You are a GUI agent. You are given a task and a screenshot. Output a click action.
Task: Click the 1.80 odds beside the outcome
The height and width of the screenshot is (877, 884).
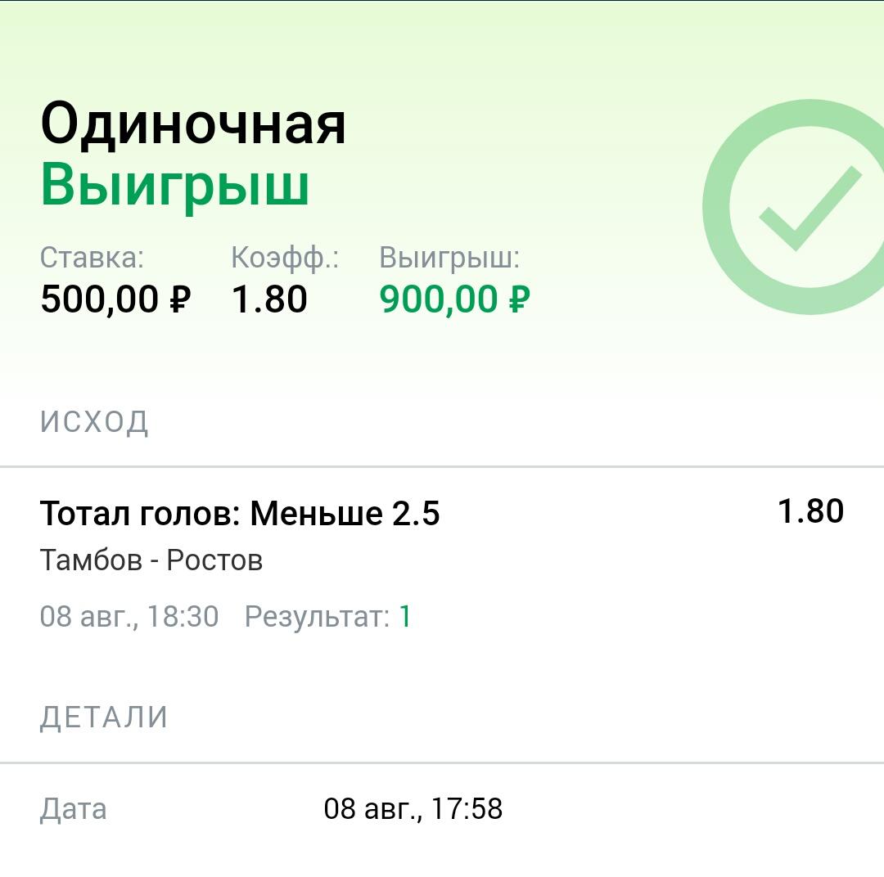810,511
